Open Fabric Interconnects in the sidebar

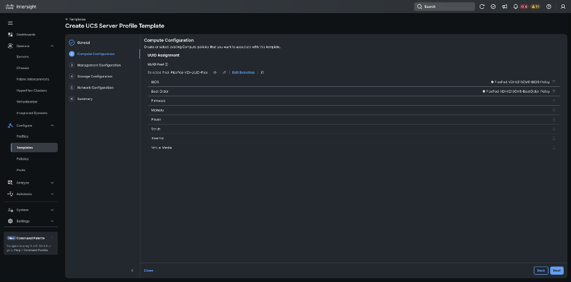(33, 79)
